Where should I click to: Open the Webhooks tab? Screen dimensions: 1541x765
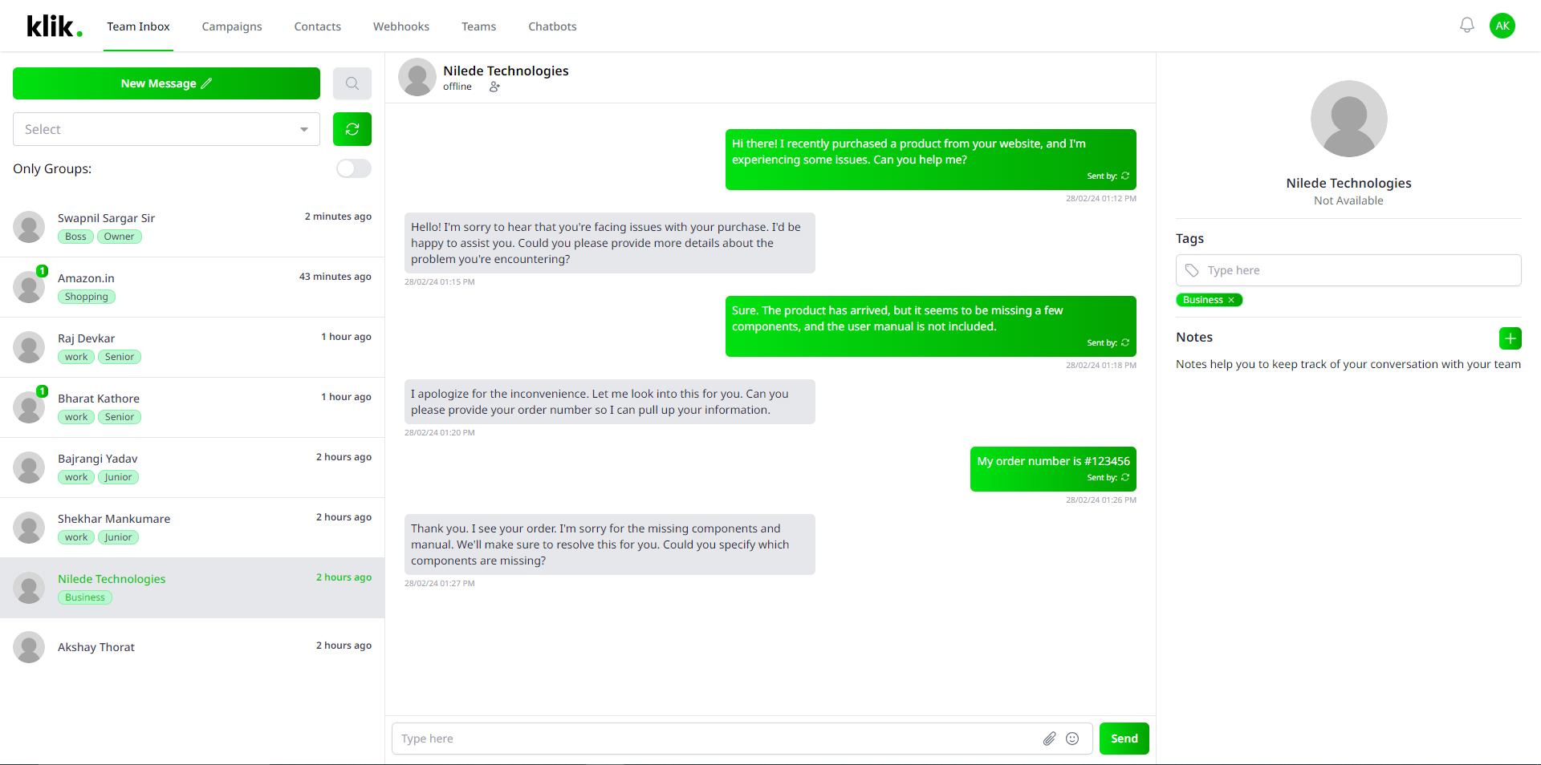point(401,26)
